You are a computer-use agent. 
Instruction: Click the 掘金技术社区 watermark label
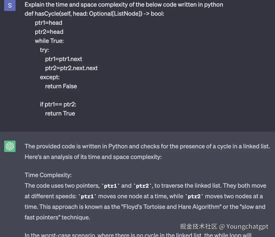(198, 227)
